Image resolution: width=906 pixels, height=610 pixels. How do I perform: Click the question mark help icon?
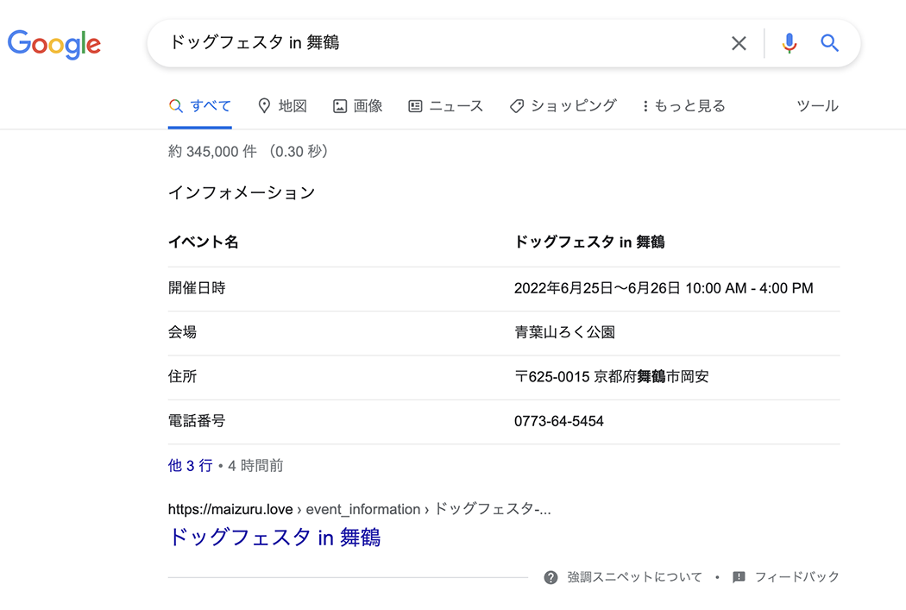551,577
